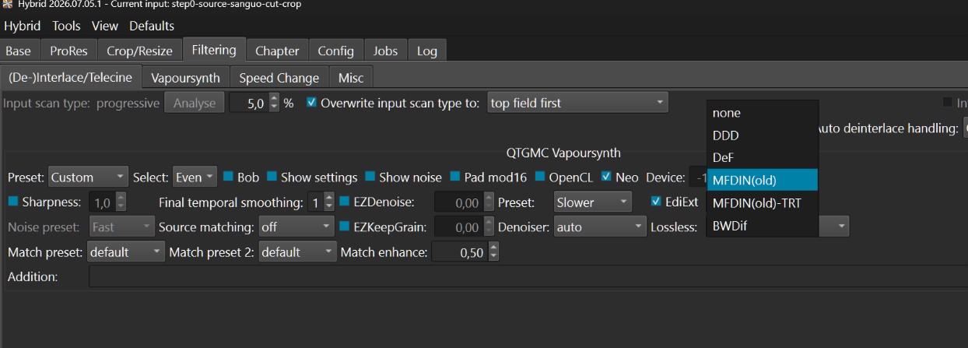Click the Device value field
This screenshot has width=968, height=348.
click(x=697, y=178)
